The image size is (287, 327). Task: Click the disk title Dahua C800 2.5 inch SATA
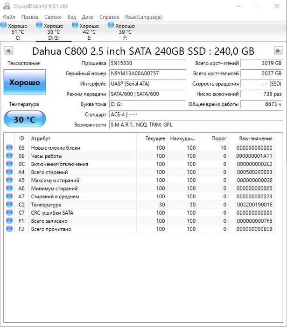coord(143,51)
